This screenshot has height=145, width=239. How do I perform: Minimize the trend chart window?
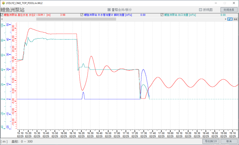coord(216,3)
